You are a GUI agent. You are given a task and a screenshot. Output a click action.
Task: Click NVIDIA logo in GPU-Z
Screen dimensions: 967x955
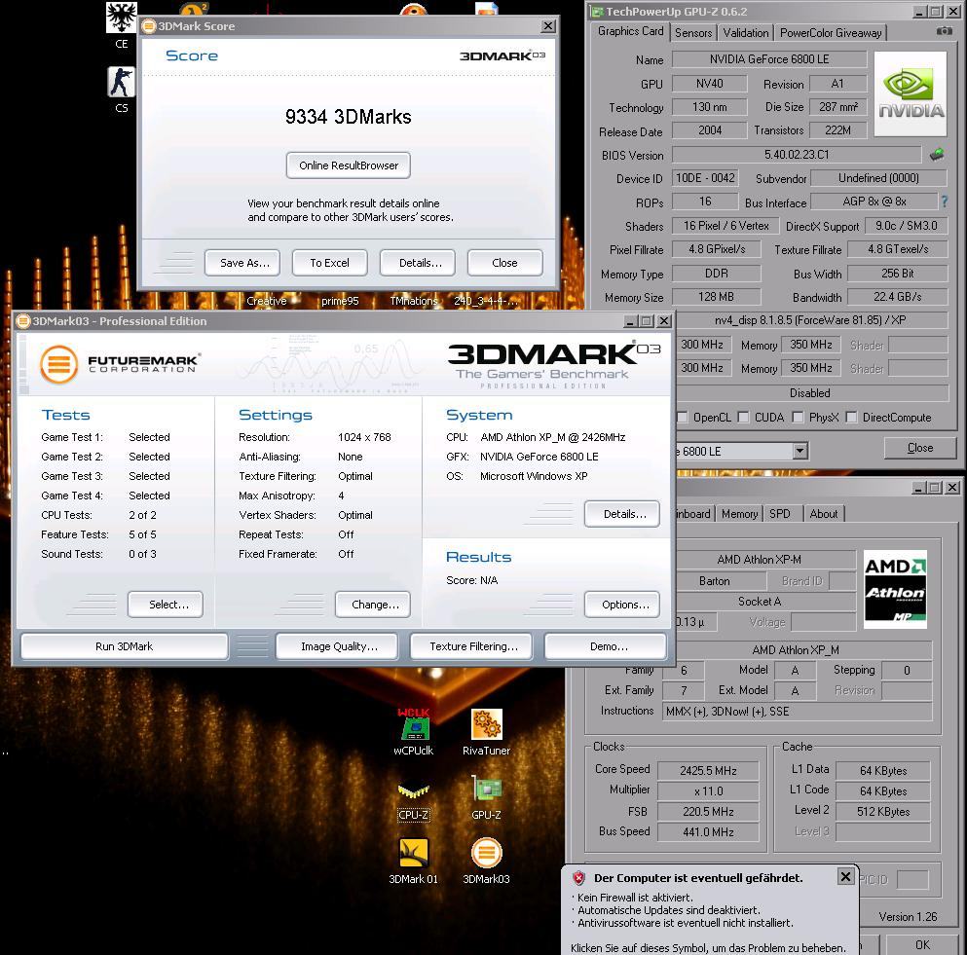click(911, 93)
